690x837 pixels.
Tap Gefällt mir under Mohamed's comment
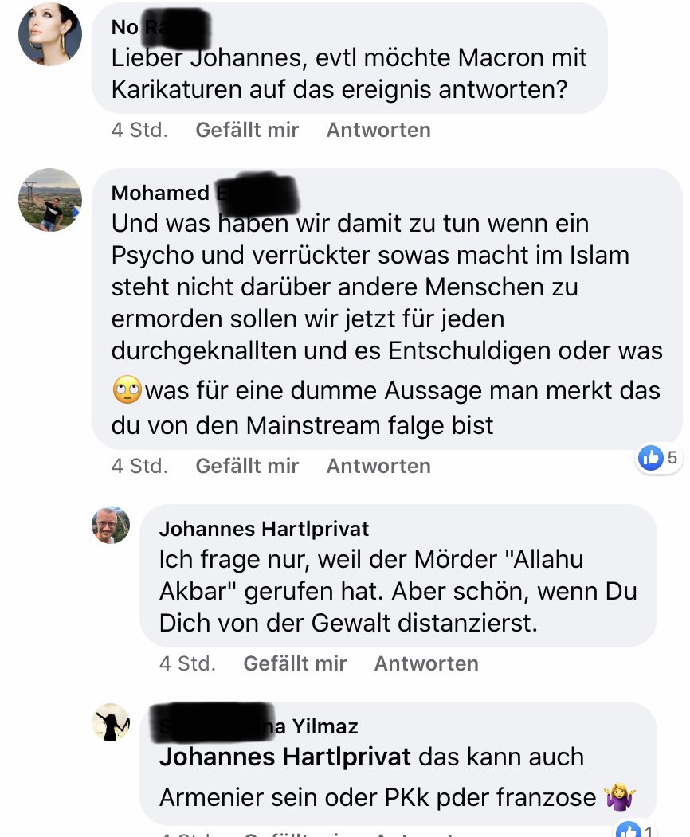click(247, 466)
